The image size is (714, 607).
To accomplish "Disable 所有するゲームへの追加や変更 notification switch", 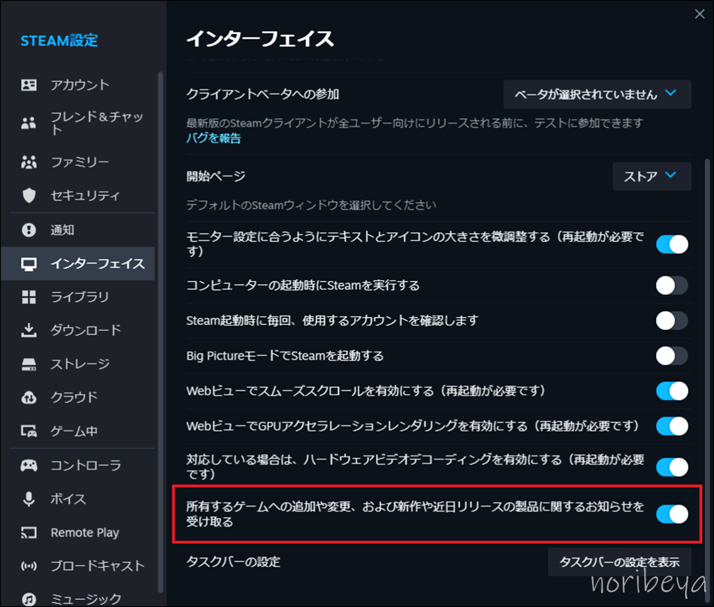I will [x=672, y=514].
